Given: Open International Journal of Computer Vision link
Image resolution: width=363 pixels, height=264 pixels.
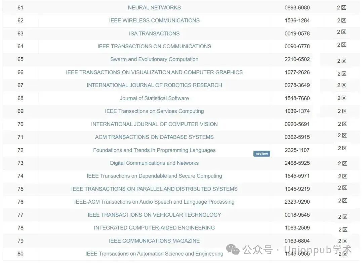Looking at the screenshot, I should pyautogui.click(x=154, y=124).
